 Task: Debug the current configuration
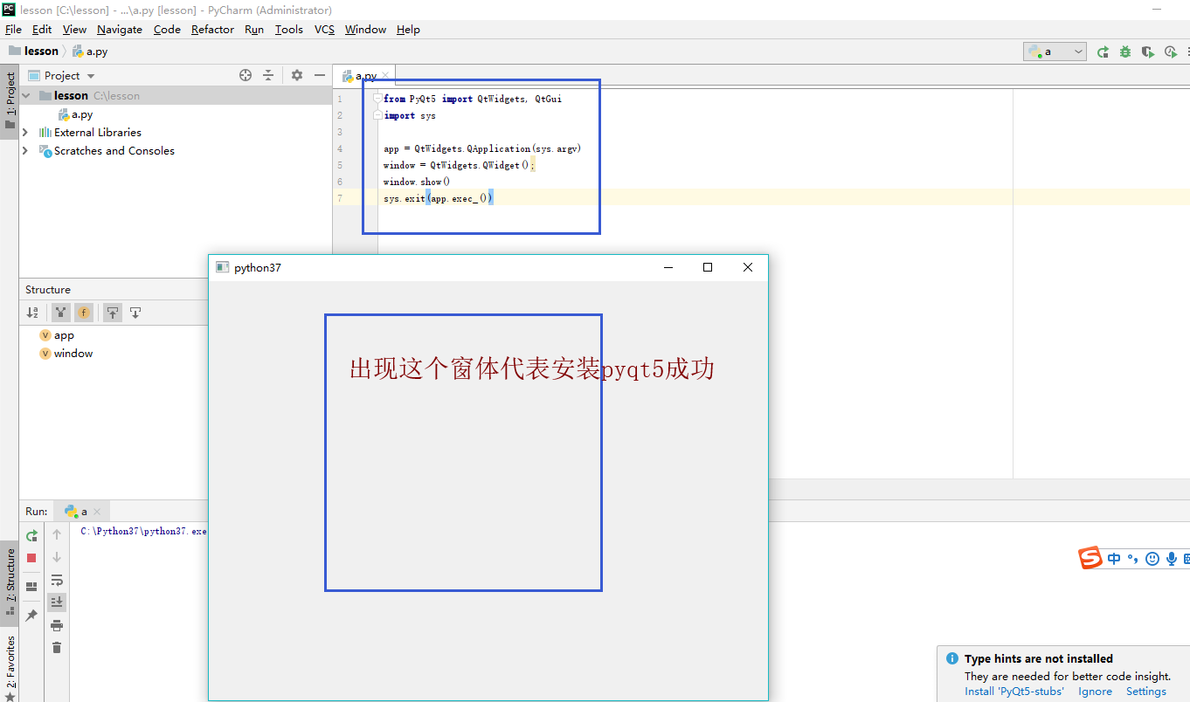1125,52
